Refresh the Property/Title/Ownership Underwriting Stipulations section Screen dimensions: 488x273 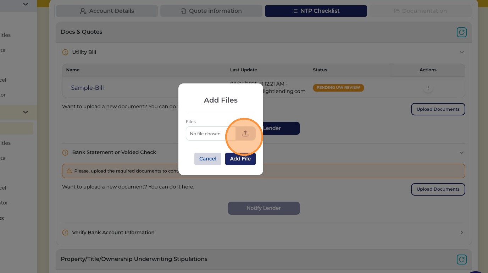(x=461, y=260)
